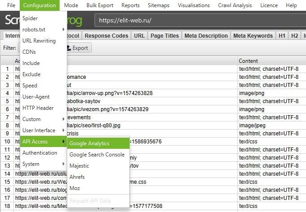Select Ahrefs API option
The width and height of the screenshot is (306, 212).
click(98, 177)
